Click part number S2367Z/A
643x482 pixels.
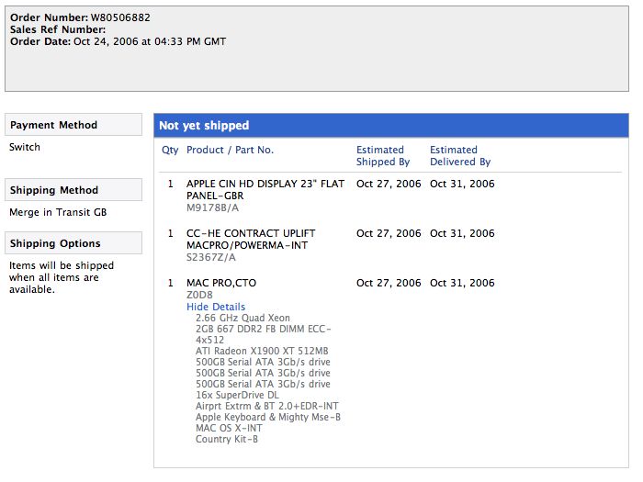click(x=211, y=257)
